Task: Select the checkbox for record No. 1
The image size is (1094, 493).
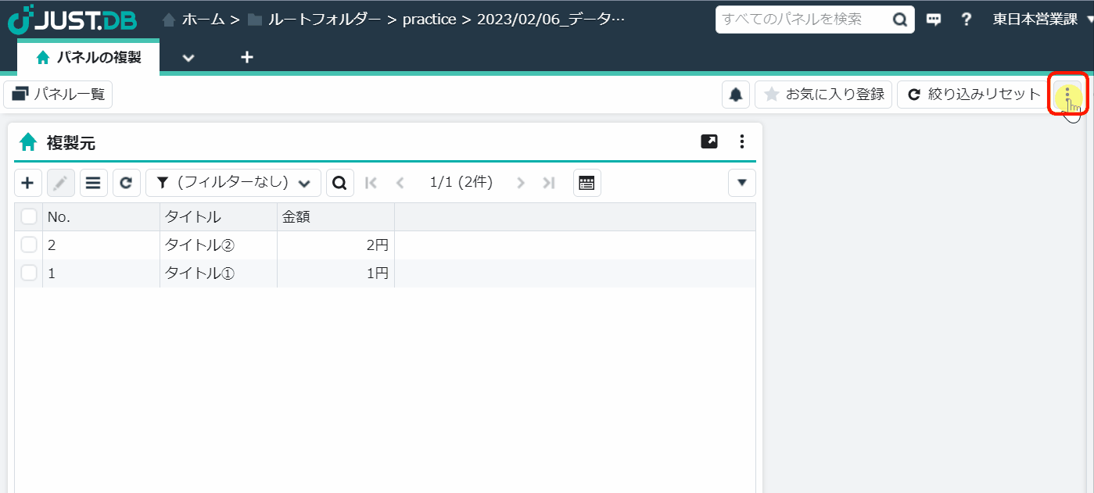Action: coord(28,273)
